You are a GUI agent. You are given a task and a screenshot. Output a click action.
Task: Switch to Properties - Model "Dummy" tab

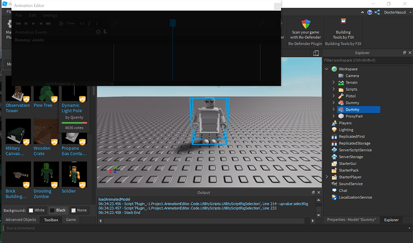pyautogui.click(x=351, y=220)
